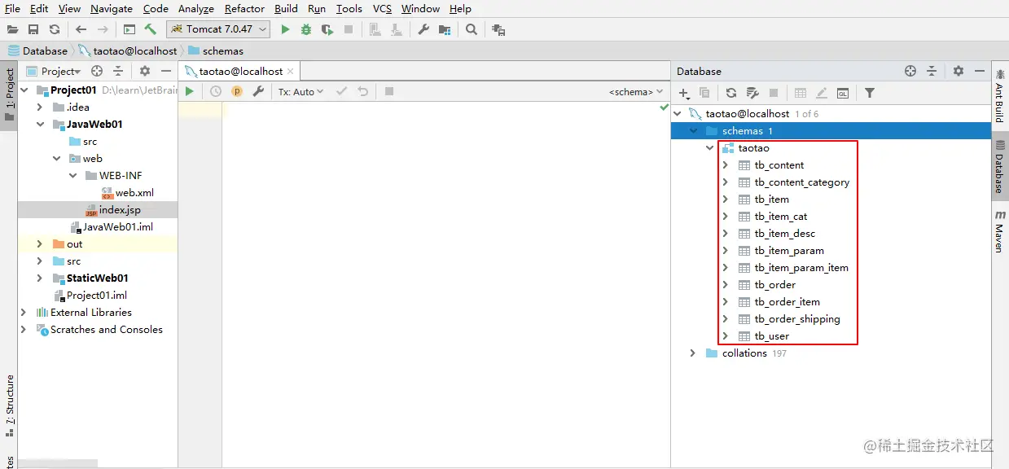1009x469 pixels.
Task: Open the VCS menu
Action: tap(382, 8)
